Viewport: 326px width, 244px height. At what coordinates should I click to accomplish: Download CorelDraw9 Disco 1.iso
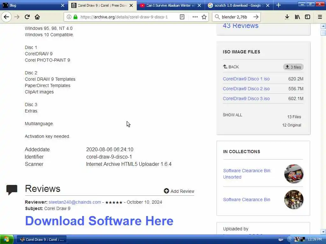click(246, 79)
